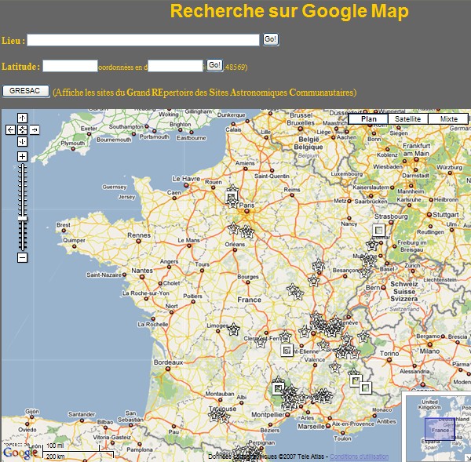
Task: Zoom out with the minus button
Action: [x=22, y=257]
